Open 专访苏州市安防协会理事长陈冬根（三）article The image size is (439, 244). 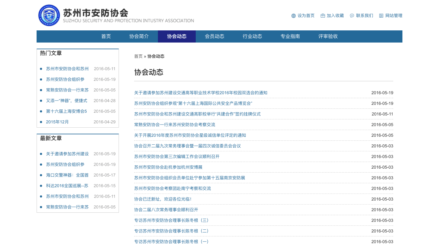(171, 220)
